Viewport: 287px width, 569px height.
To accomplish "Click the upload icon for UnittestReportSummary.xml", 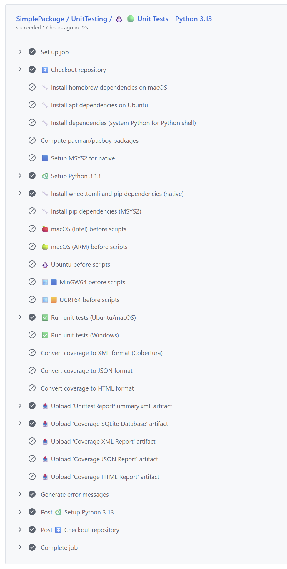I will (45, 406).
